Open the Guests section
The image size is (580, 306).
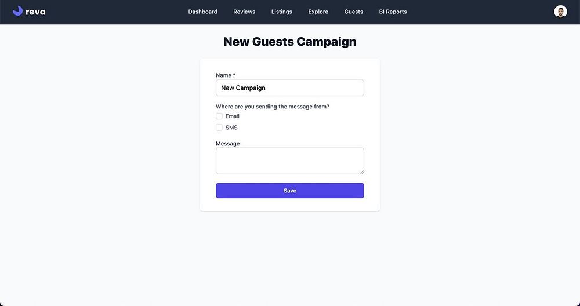tap(353, 12)
